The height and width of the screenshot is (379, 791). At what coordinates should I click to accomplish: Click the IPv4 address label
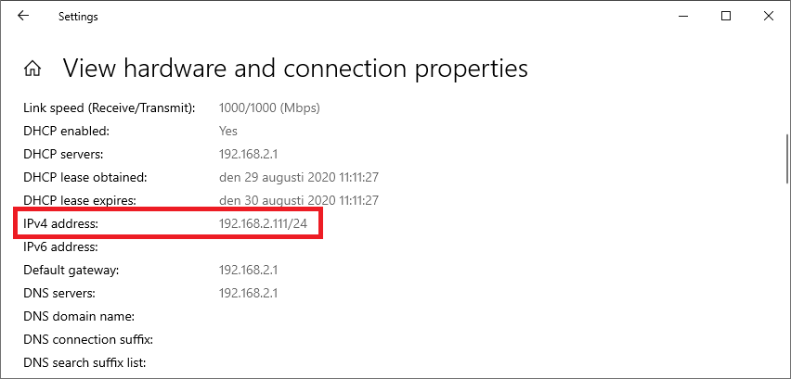coord(60,224)
